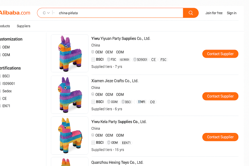Screen dimensions: 249x166
Task: Check the ODM customization filter
Action: [0, 55]
